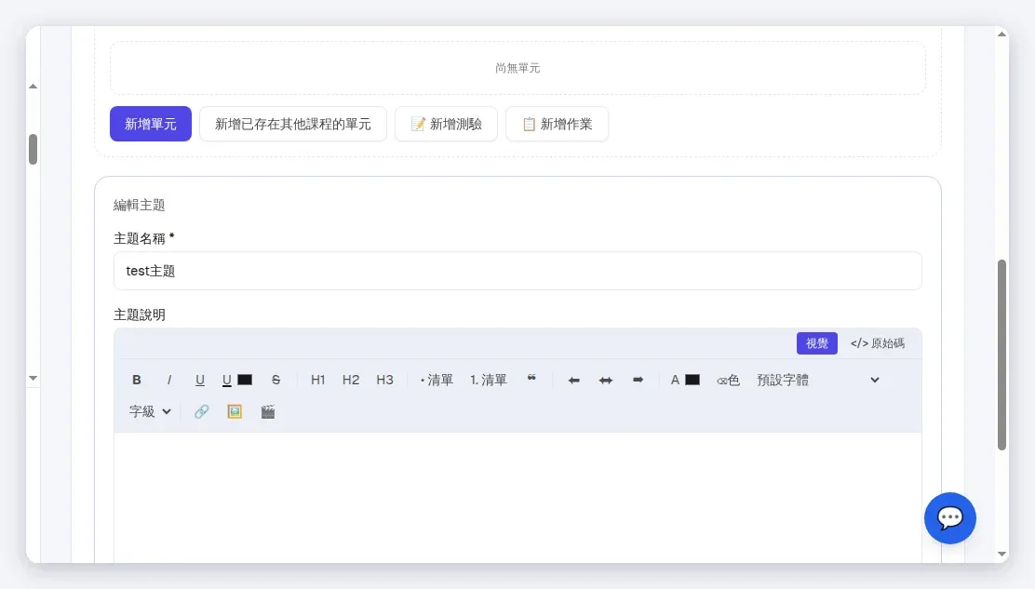
Task: Click inside the 主題說明 editor body
Action: [517, 497]
